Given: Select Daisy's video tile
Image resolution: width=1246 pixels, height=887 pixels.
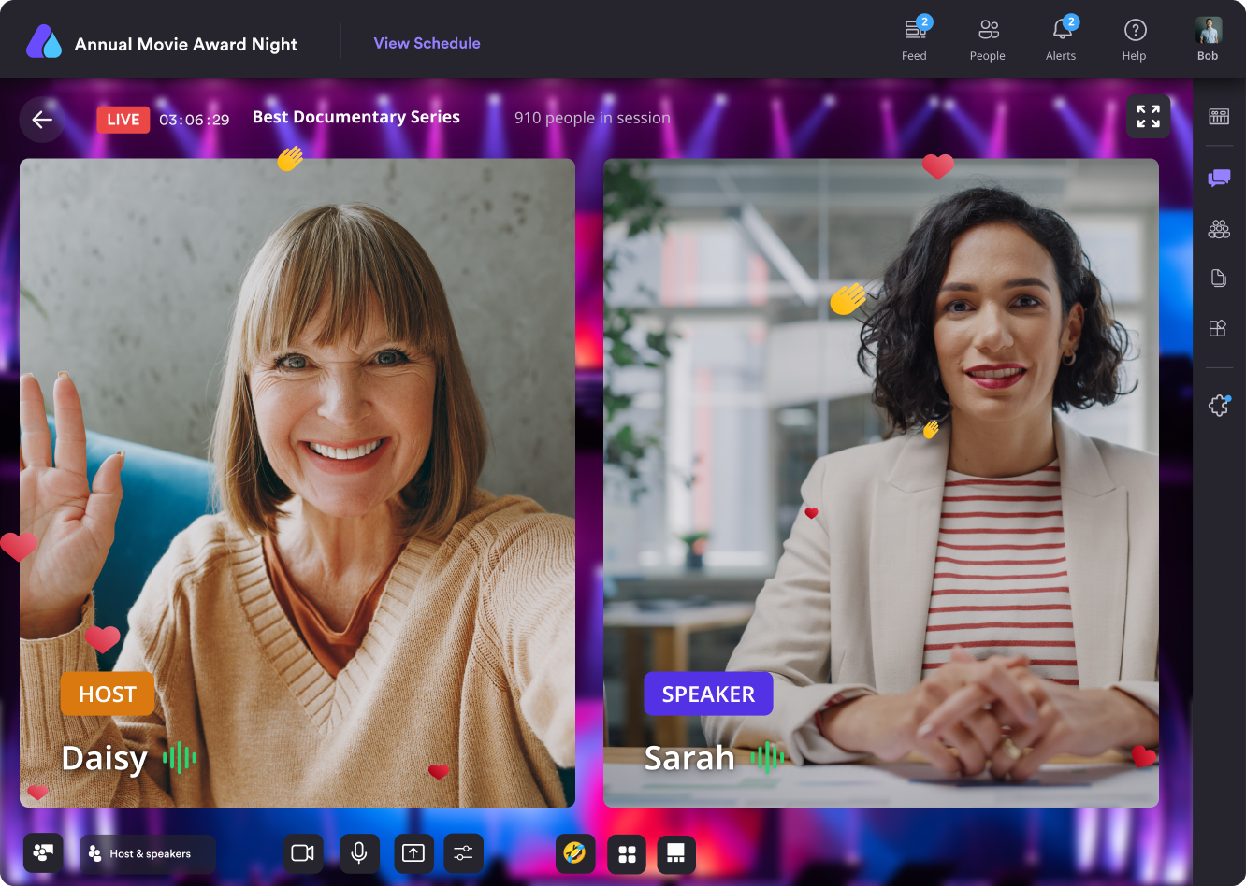Looking at the screenshot, I should coord(297,483).
